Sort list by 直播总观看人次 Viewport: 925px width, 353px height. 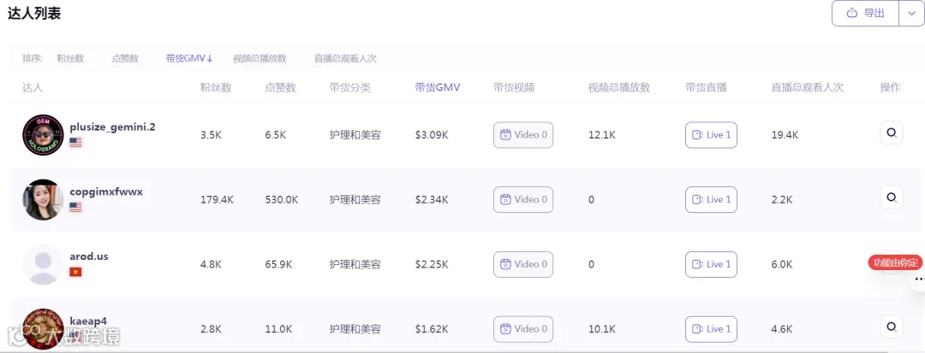click(345, 58)
